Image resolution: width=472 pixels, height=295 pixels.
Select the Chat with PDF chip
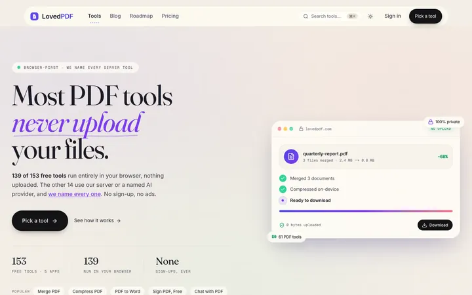coord(208,291)
